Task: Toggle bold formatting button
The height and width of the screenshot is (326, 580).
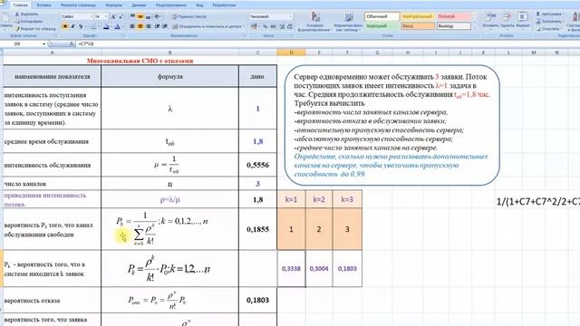Action: click(65, 26)
